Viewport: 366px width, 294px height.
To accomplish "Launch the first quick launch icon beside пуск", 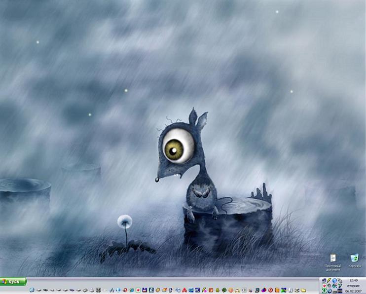I will (x=32, y=290).
